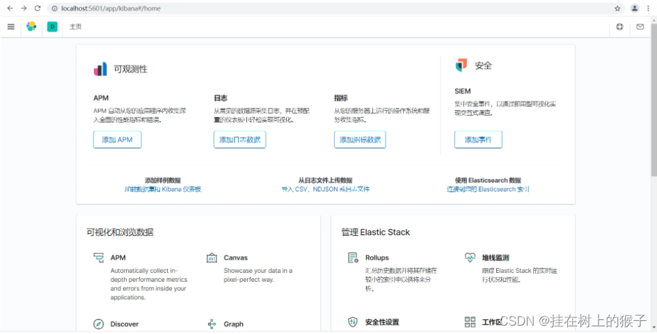Open the 导入 CSV、NDJSON 或日志文件 link
Screen dimensions: 657x334
(326, 189)
